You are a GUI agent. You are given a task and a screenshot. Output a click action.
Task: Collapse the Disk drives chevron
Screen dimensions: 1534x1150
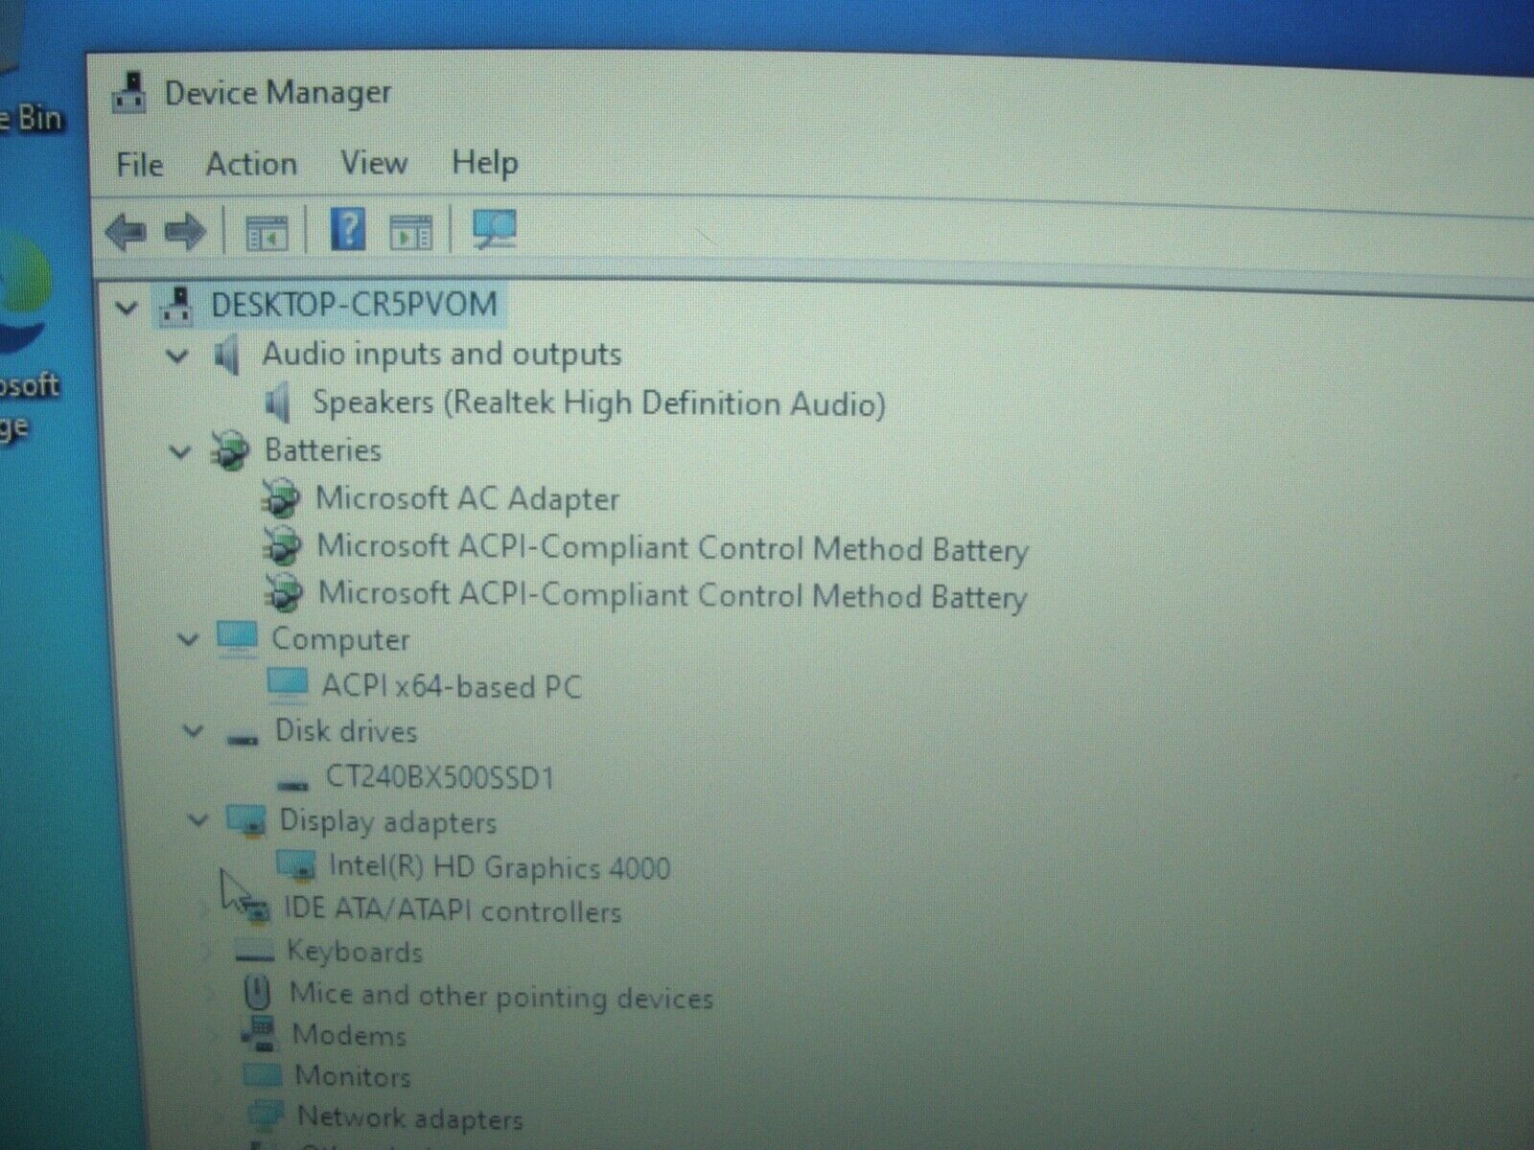[x=194, y=731]
